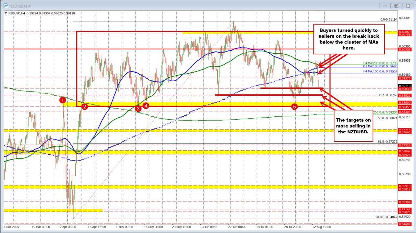Click the current price tag 0.59118
The width and height of the screenshot is (416, 233).
pos(404,86)
